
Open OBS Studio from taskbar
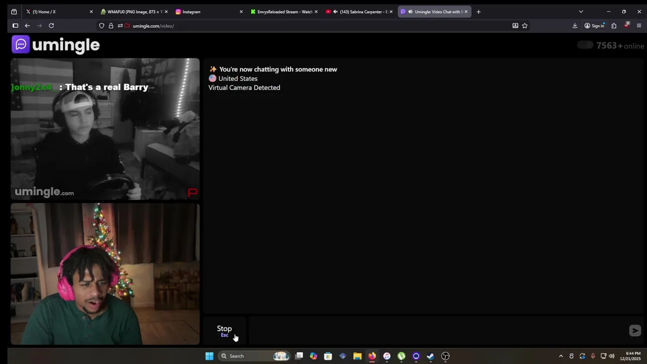pos(445,356)
